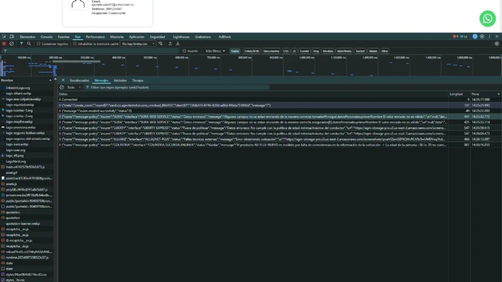502x282 pixels.
Task: Toggle the Todos request type filter
Action: point(235,51)
